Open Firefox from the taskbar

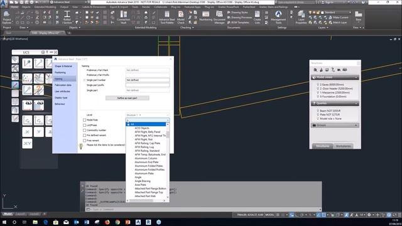click(x=107, y=222)
